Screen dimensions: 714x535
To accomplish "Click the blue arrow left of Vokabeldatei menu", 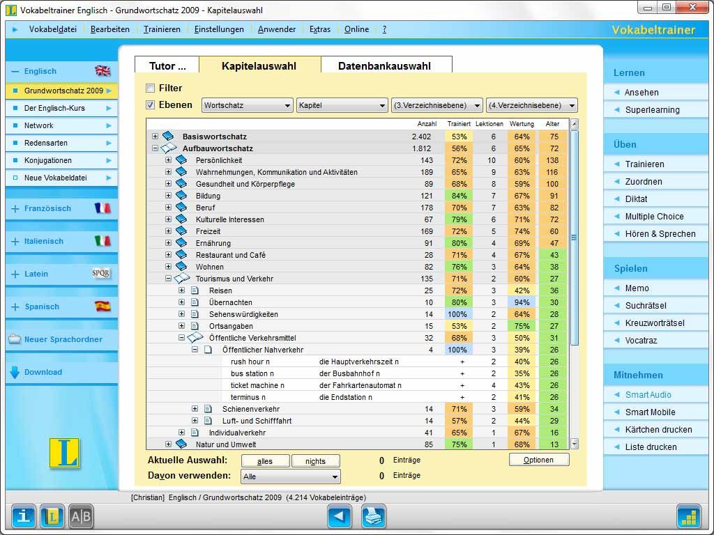I will coord(15,29).
